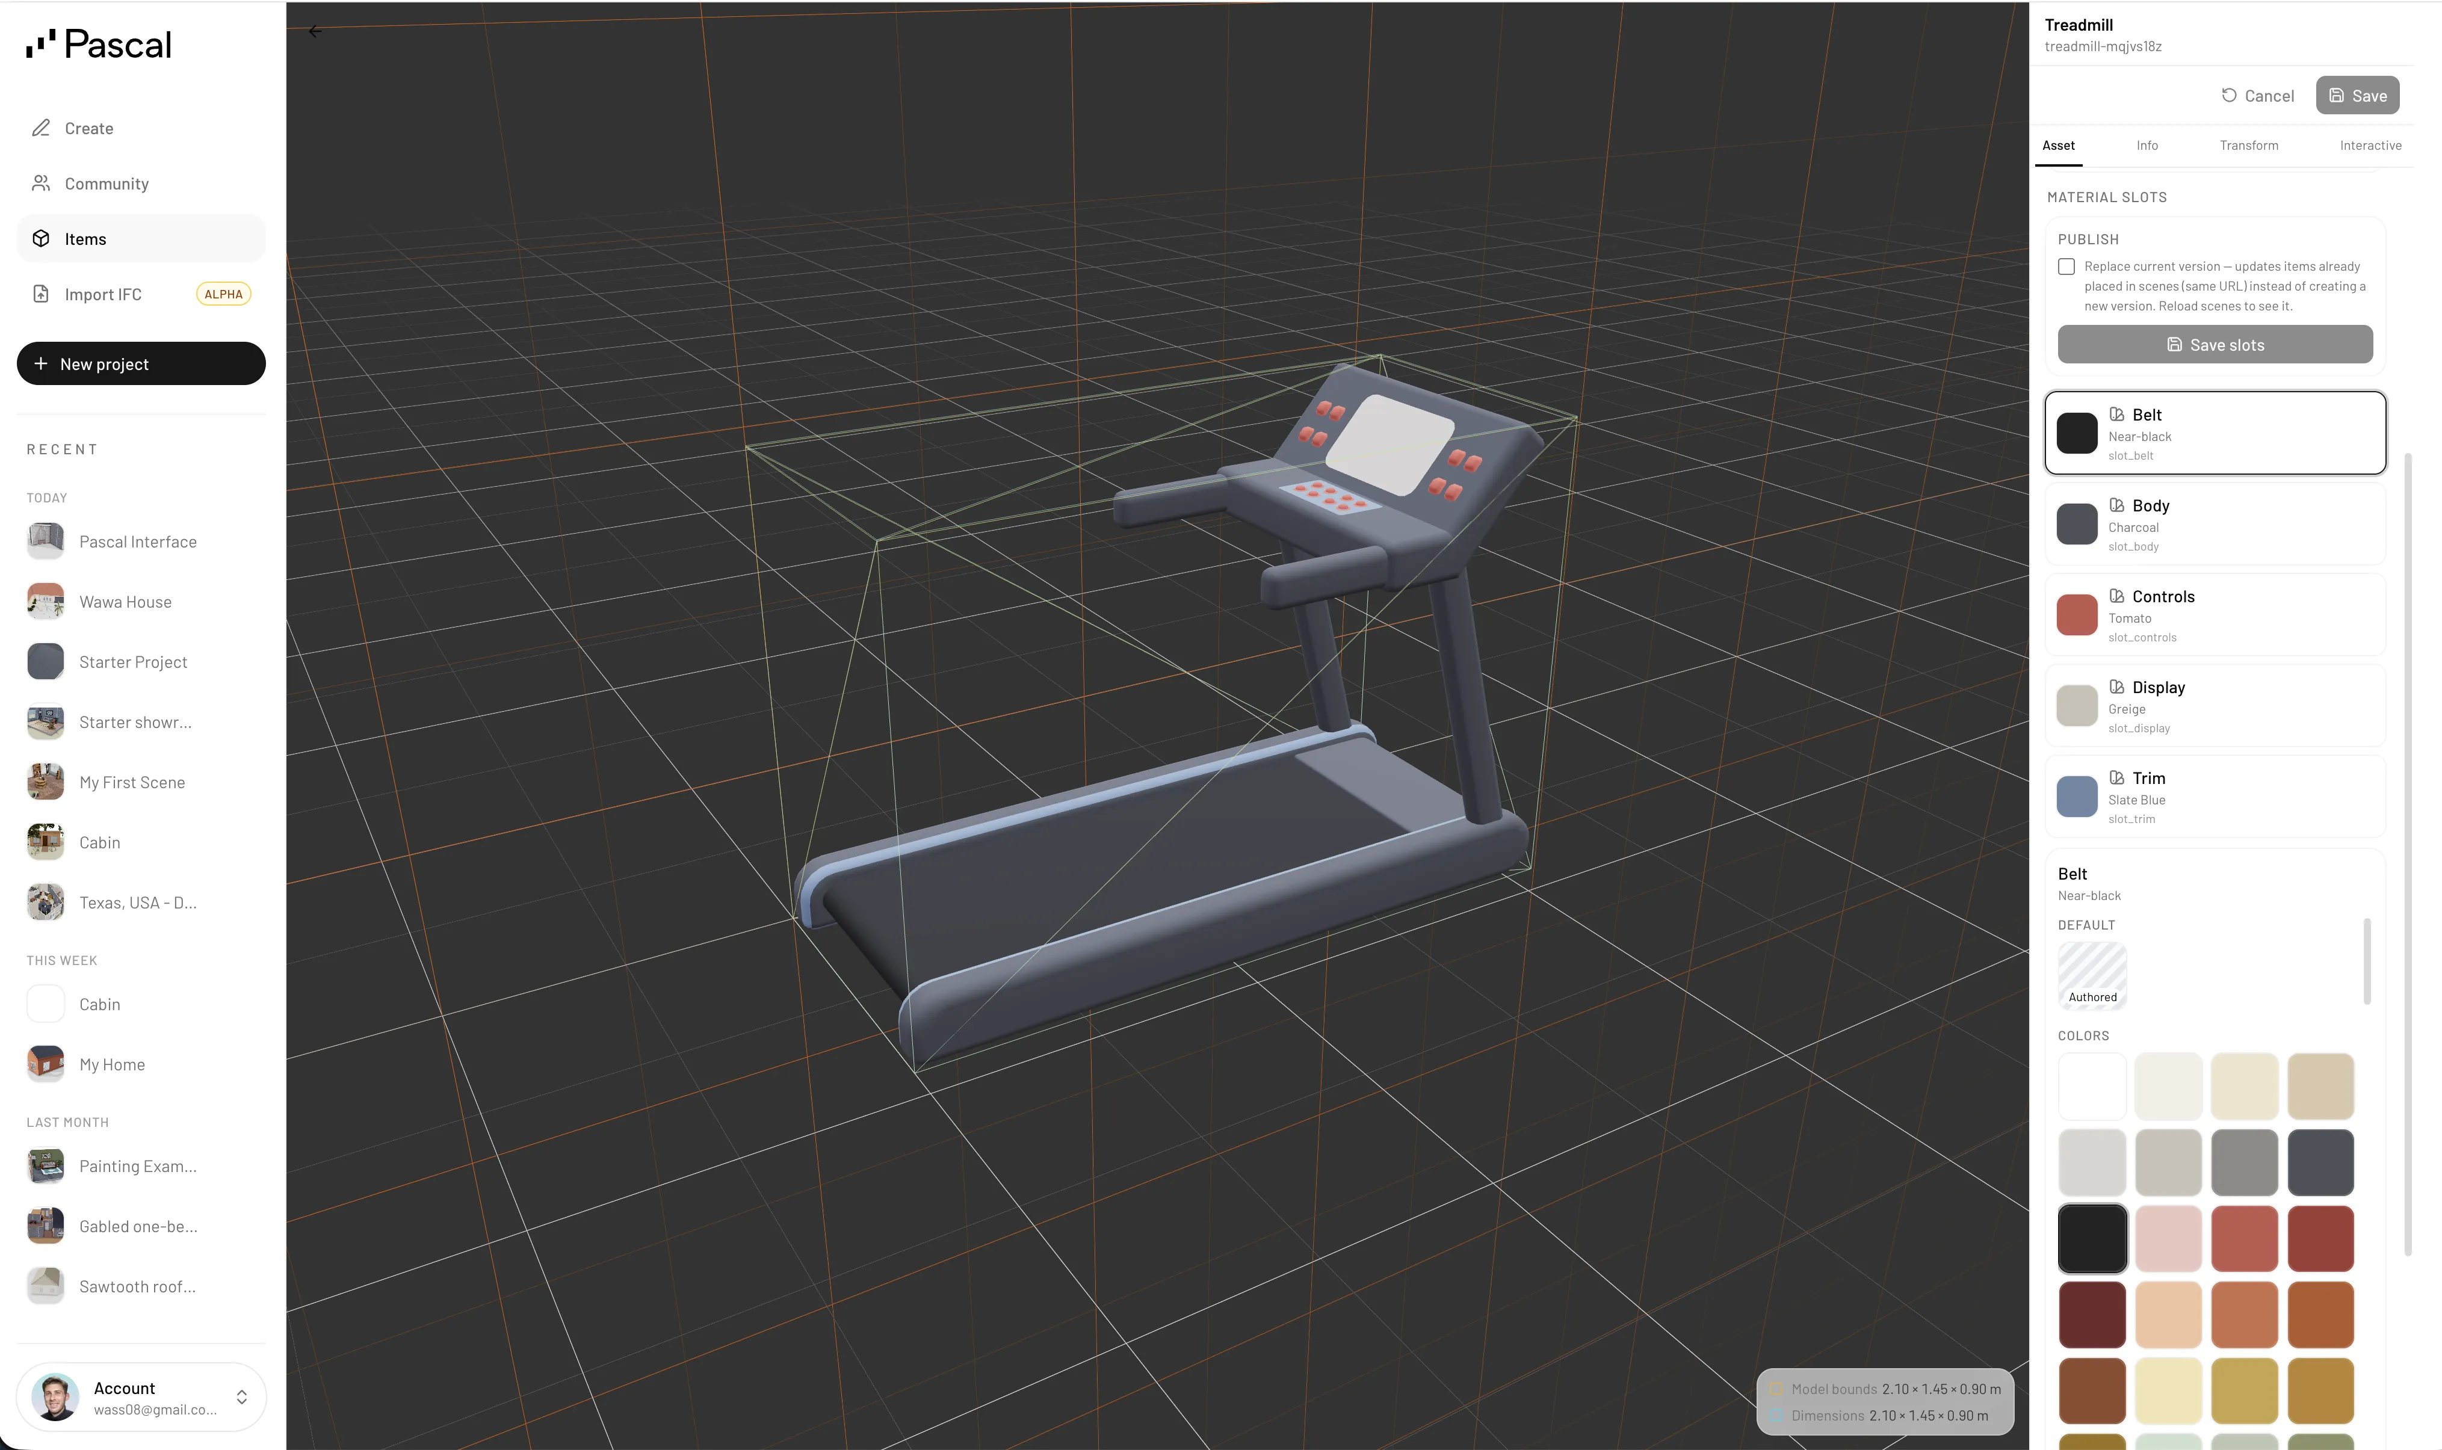
Task: Pick the pure white color in the Colors palette
Action: coord(2092,1085)
